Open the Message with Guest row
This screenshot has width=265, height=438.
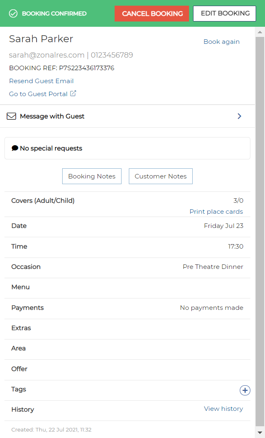[122, 116]
